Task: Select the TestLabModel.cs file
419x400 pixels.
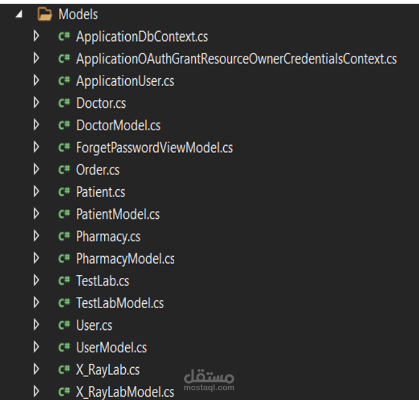Action: point(120,303)
